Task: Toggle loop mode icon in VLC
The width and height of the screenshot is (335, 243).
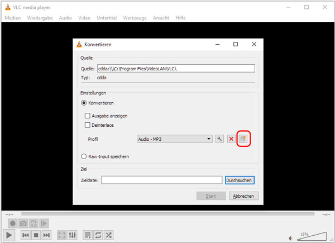Action: point(98,235)
